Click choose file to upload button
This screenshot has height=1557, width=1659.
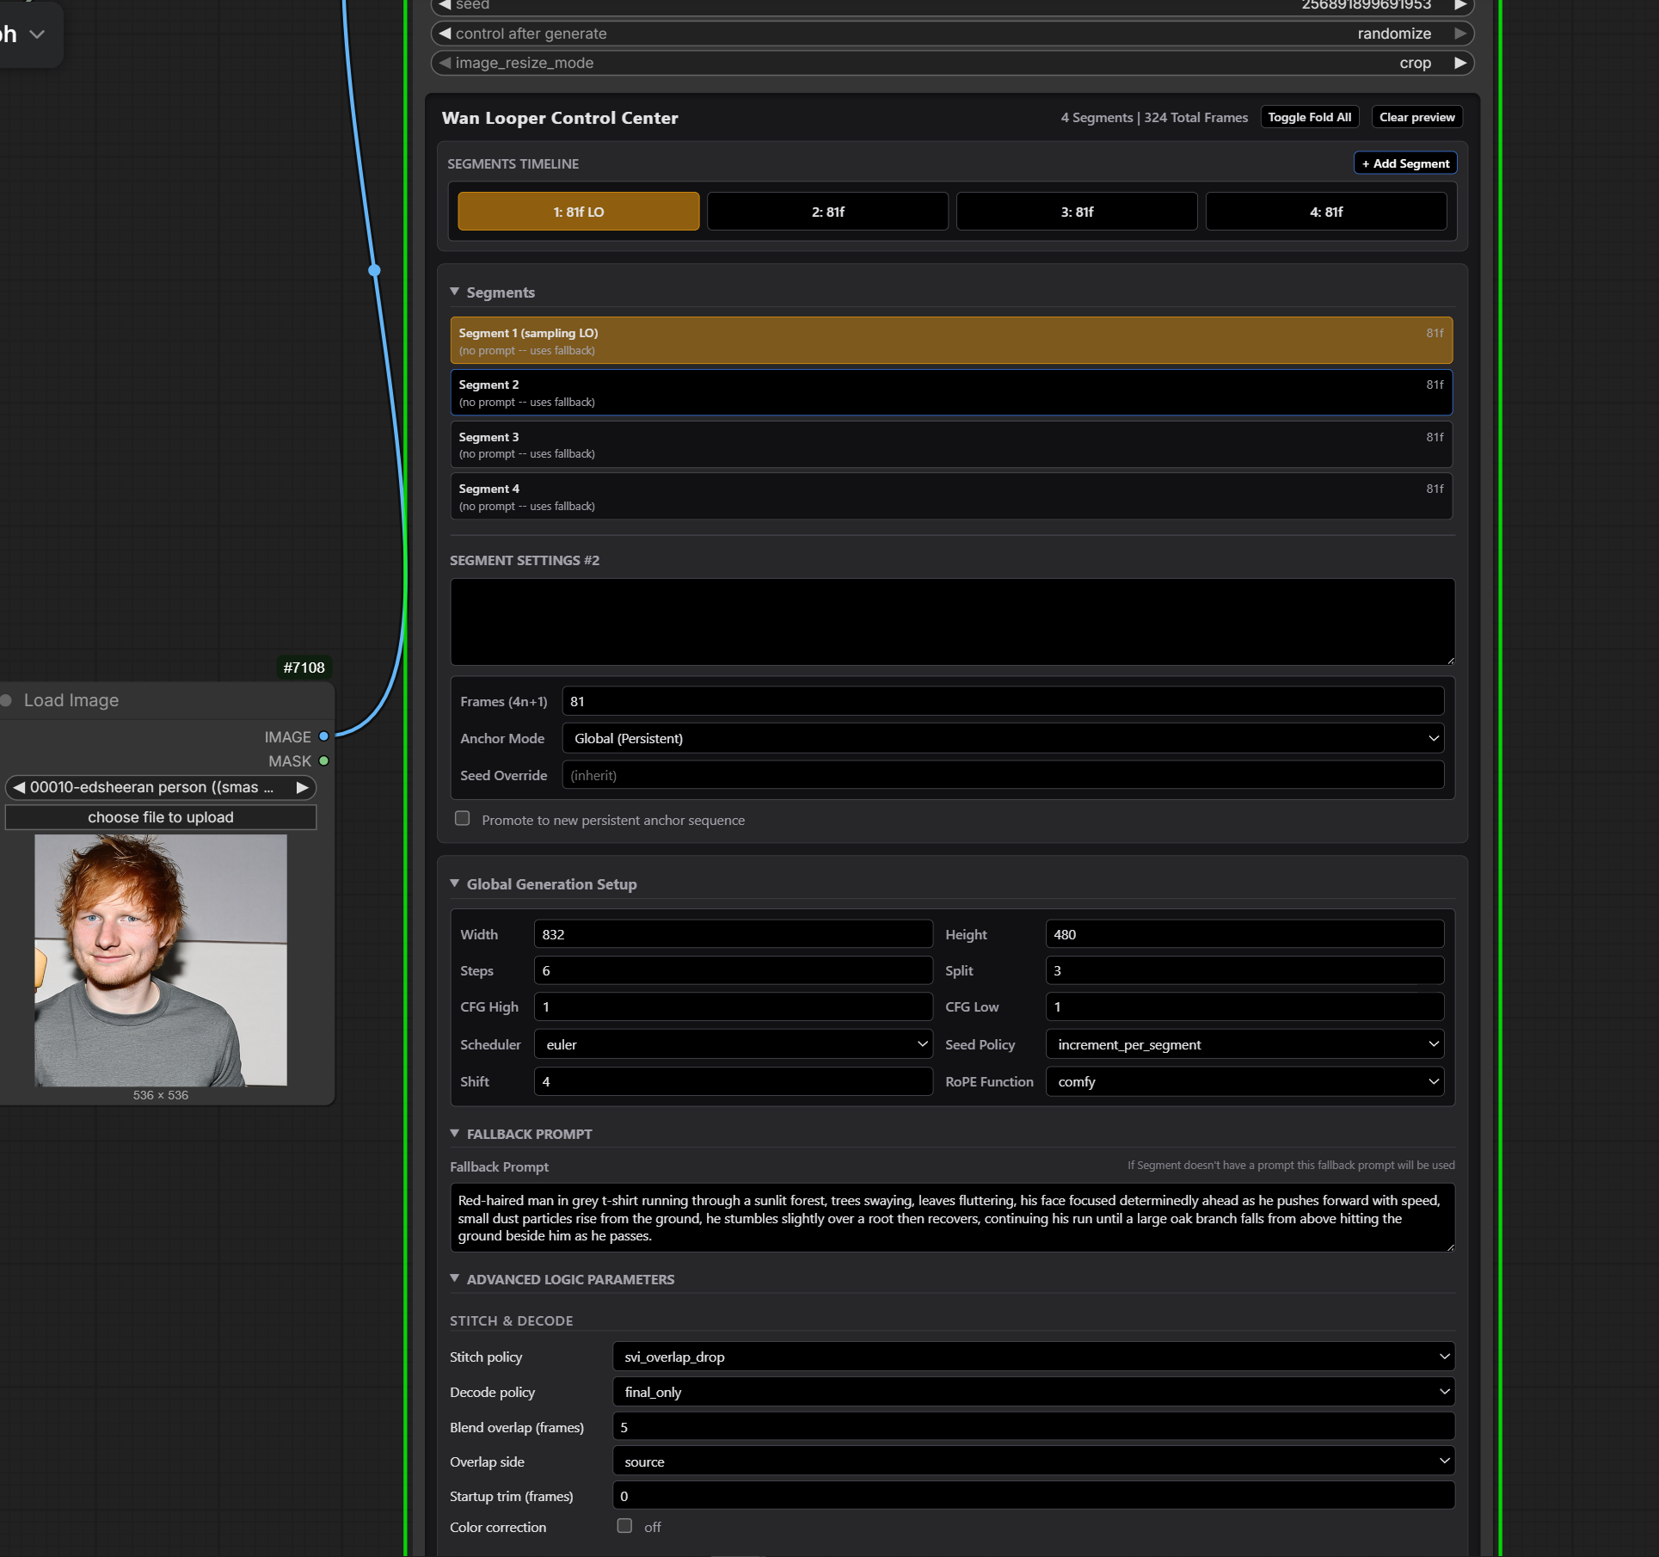coord(161,817)
